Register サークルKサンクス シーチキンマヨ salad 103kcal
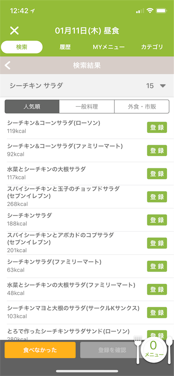 (157, 312)
